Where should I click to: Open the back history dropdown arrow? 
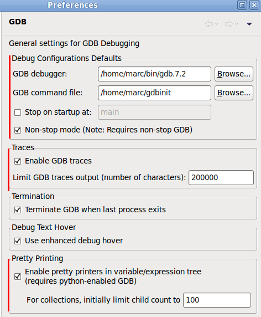tap(217, 24)
